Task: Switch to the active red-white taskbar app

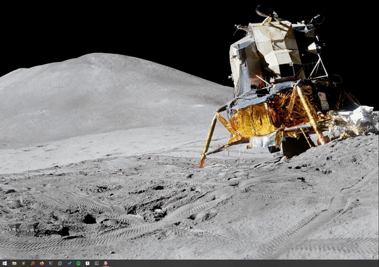Action: [105, 263]
